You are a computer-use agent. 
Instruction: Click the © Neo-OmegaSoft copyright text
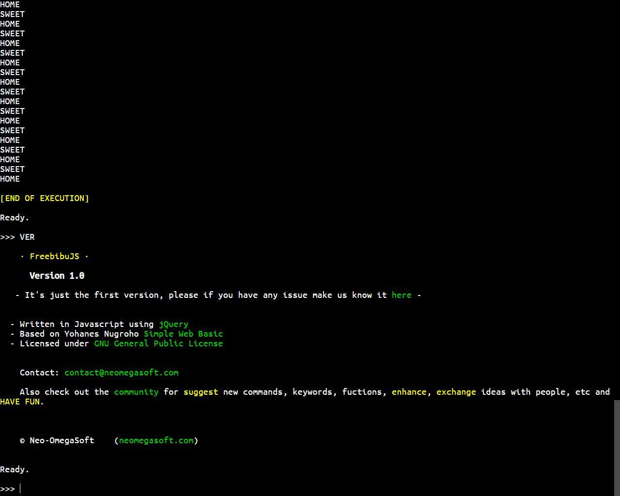click(57, 440)
